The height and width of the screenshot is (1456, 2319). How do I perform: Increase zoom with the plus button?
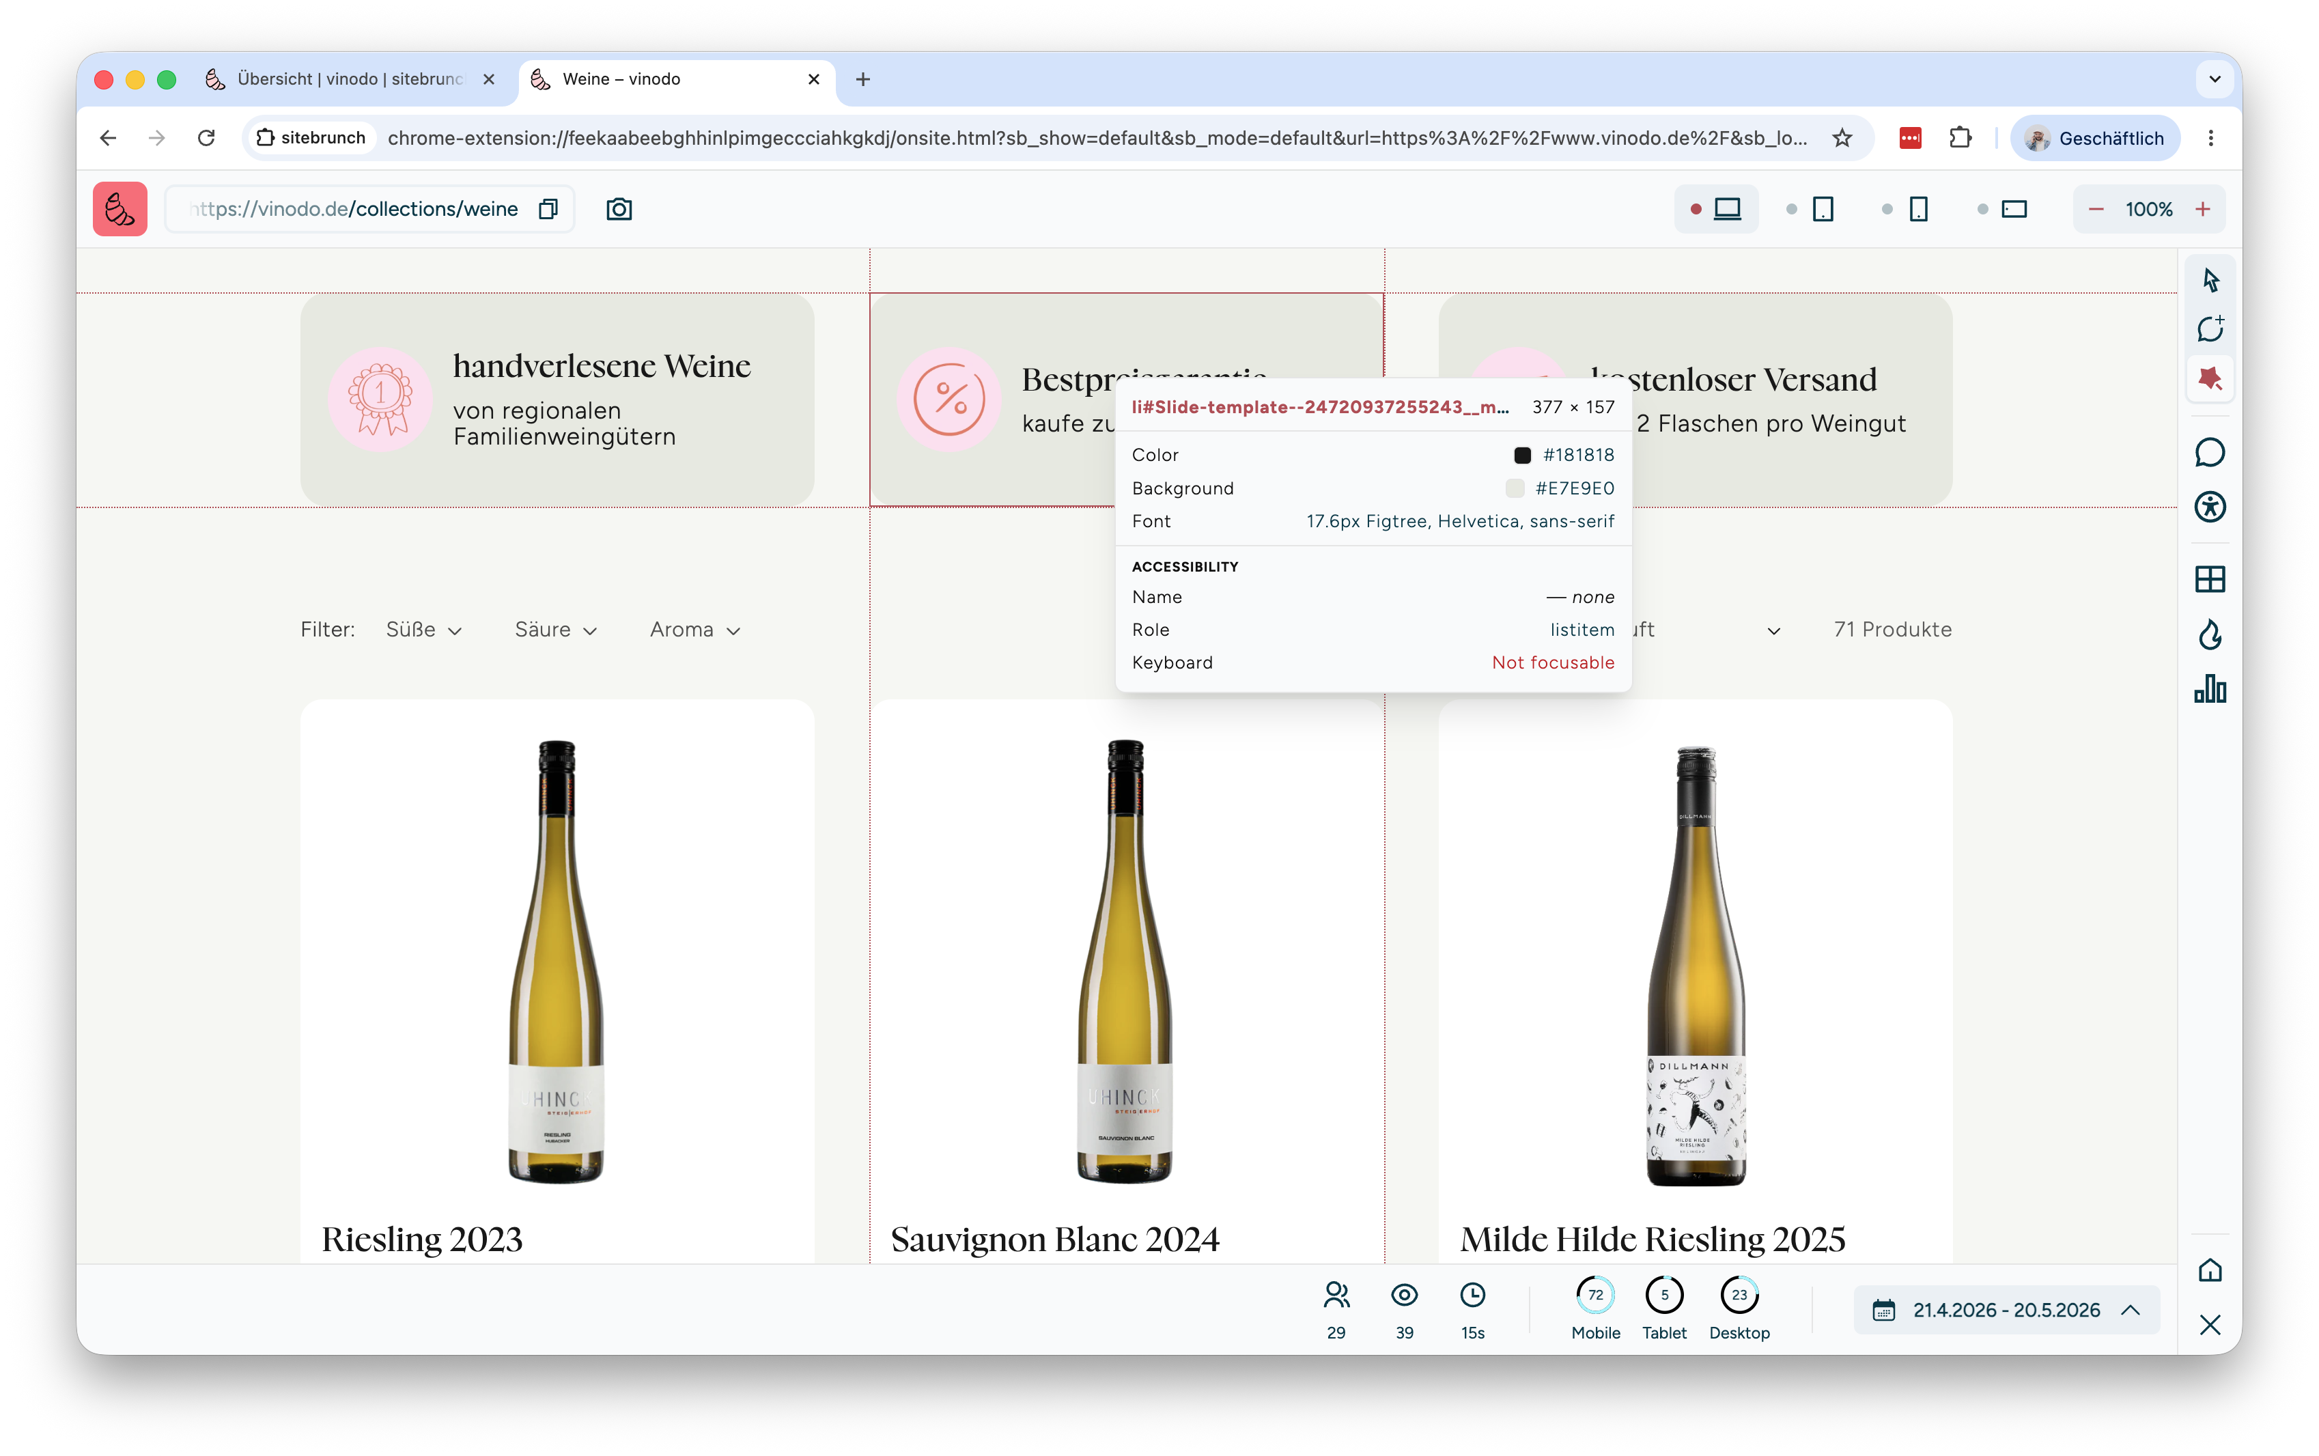coord(2202,209)
